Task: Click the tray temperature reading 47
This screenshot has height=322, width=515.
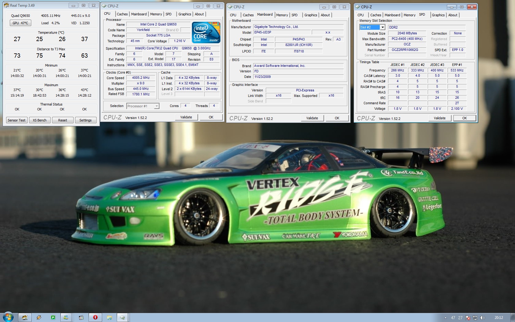Action: coord(453,318)
